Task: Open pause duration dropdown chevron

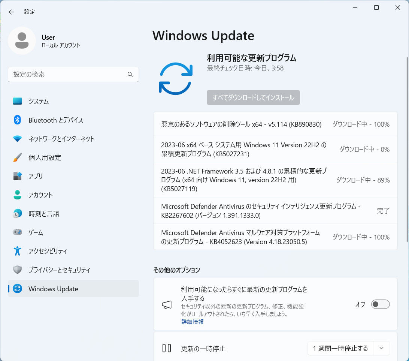Action: (381, 348)
